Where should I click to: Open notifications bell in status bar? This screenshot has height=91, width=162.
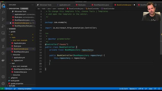(159, 89)
